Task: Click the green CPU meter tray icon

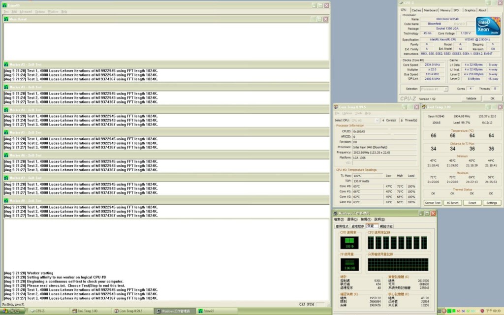Action: (453, 311)
